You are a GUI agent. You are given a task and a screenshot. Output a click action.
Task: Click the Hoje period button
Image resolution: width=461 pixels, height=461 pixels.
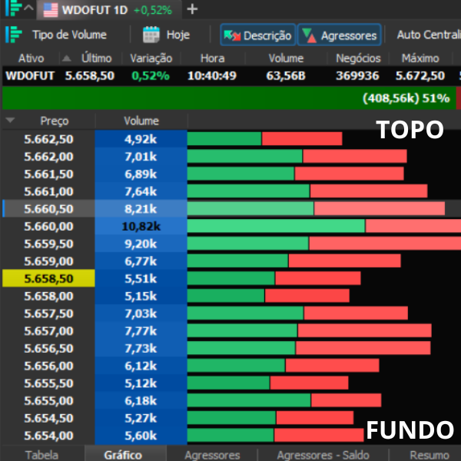tap(177, 35)
